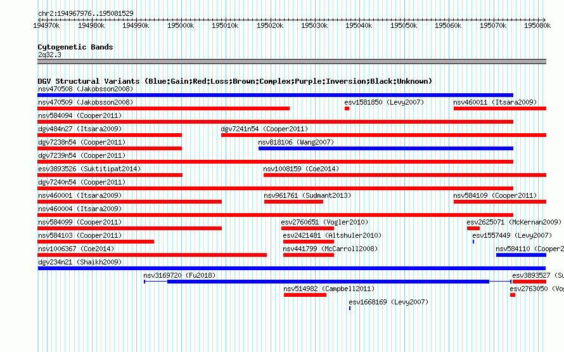This screenshot has width=564, height=352.
Task: Click the dgv484n27 (Itsara2009) label
Action: click(80, 129)
